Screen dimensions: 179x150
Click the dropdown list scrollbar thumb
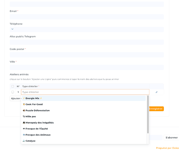pyautogui.click(x=148, y=115)
